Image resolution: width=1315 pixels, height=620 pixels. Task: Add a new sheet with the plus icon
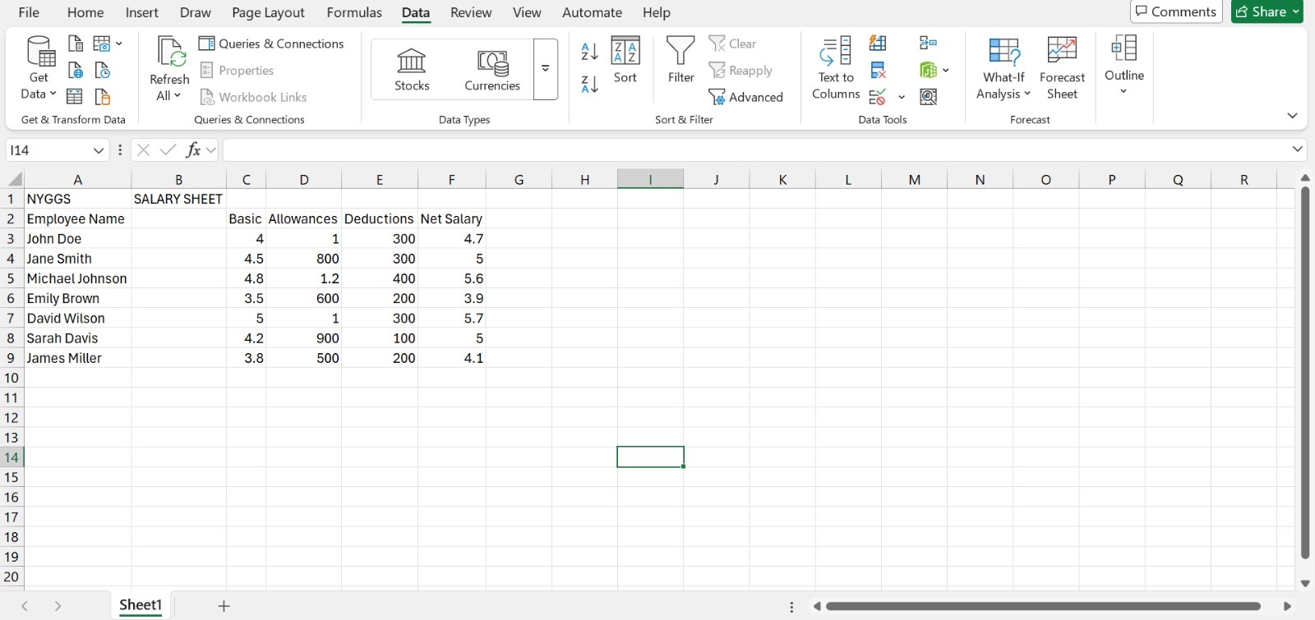tap(224, 606)
